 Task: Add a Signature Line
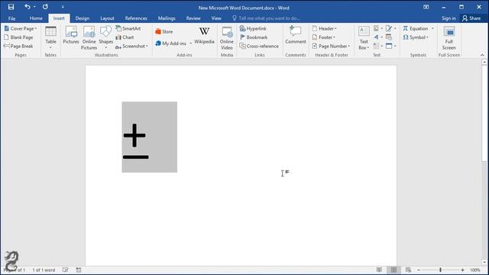pos(390,28)
